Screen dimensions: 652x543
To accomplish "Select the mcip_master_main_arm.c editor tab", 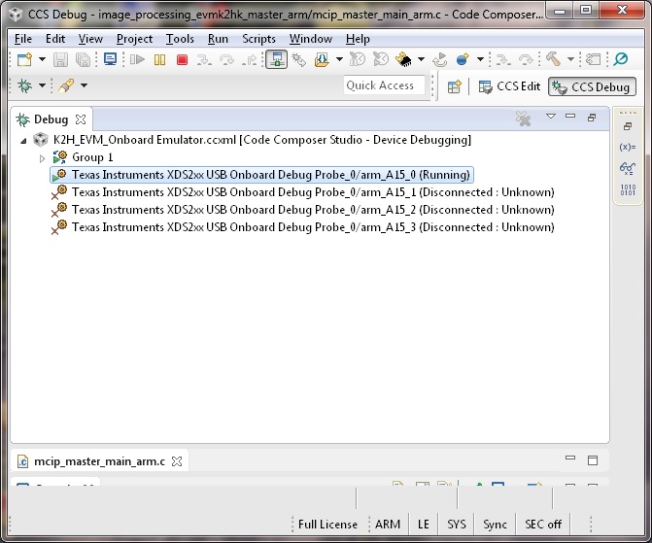I will 92,460.
